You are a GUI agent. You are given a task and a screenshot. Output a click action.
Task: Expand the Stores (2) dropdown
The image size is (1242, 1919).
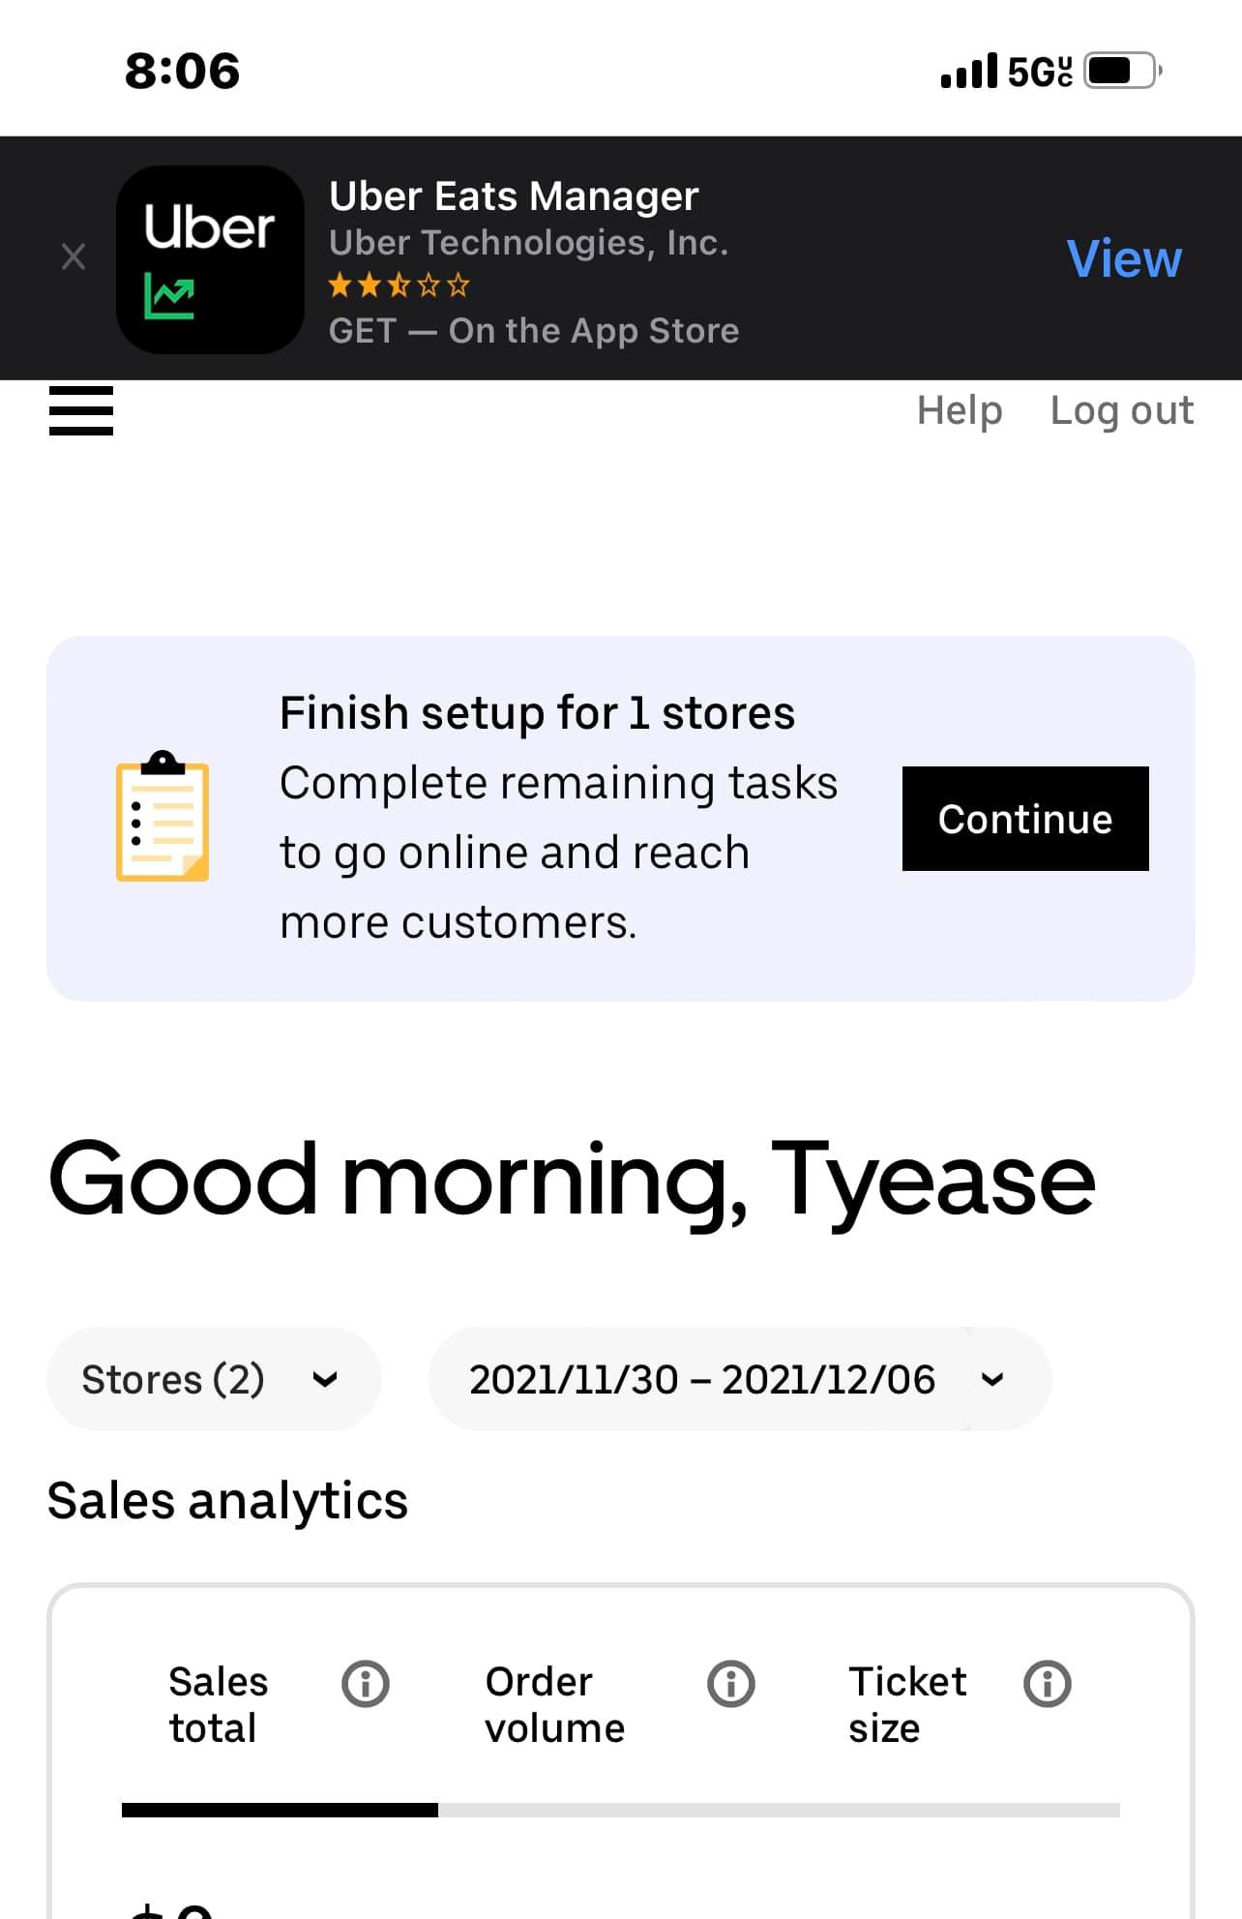tap(213, 1379)
